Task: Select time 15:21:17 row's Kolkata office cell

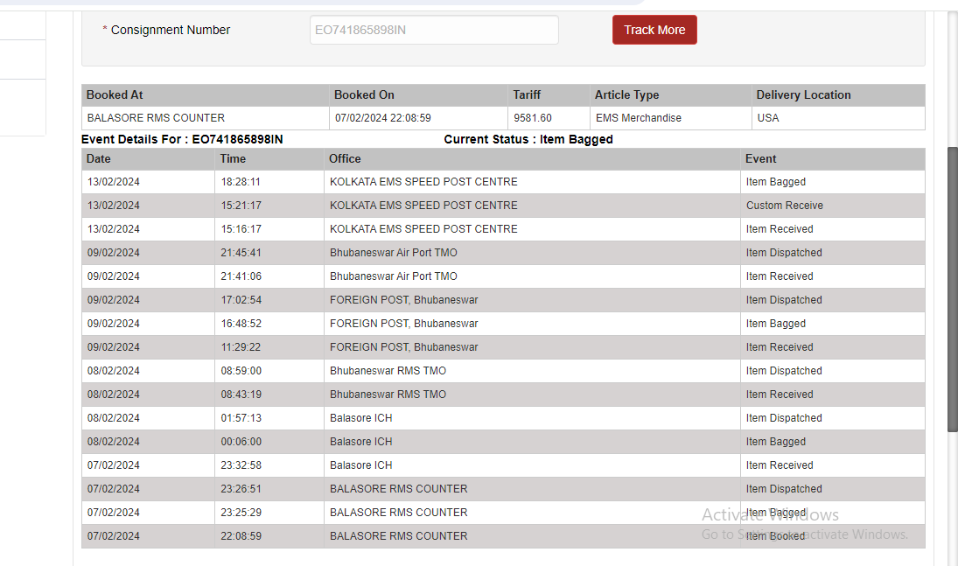Action: click(532, 206)
